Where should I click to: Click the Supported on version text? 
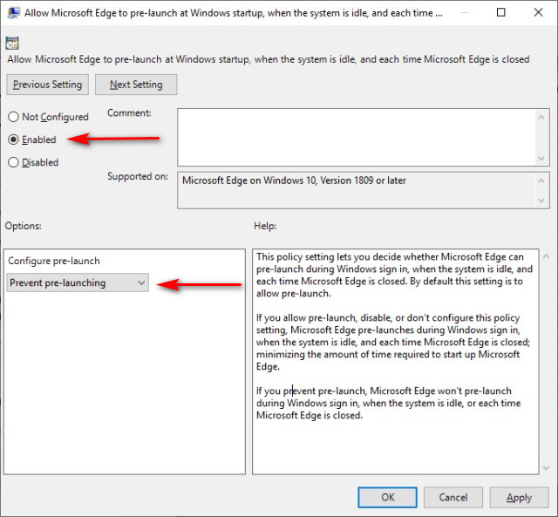294,180
